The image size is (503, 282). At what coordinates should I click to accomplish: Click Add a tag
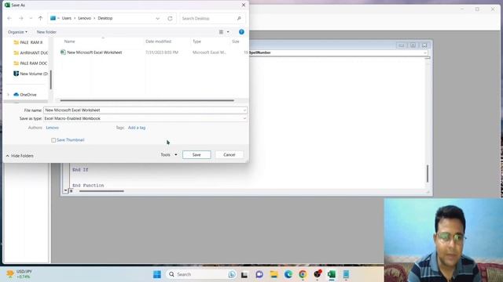[x=137, y=128]
